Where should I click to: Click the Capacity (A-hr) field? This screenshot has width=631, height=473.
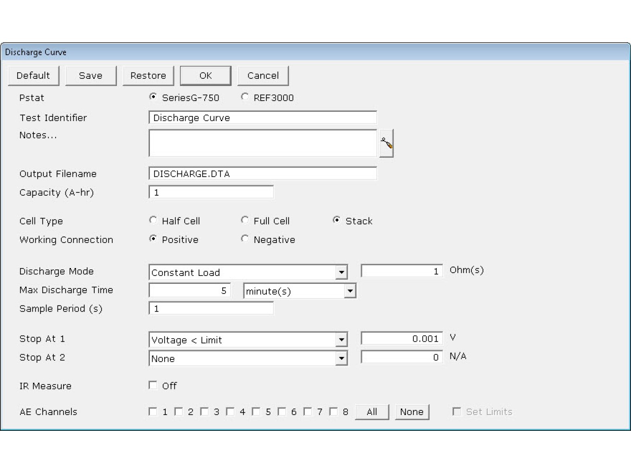point(211,192)
